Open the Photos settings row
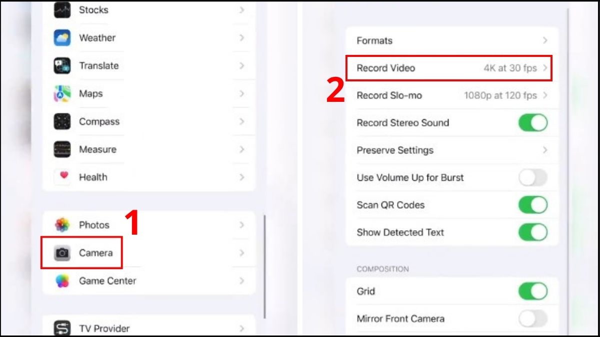This screenshot has height=337, width=600. coord(149,225)
